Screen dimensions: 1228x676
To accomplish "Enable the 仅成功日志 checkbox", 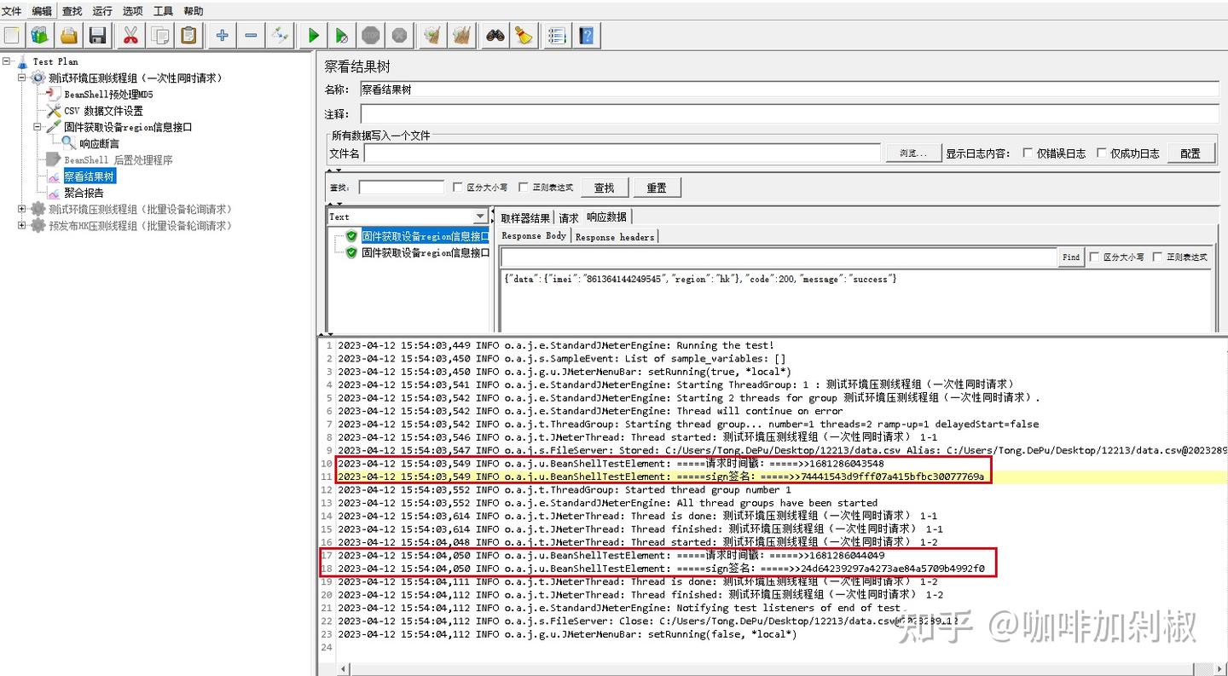I will point(1102,153).
